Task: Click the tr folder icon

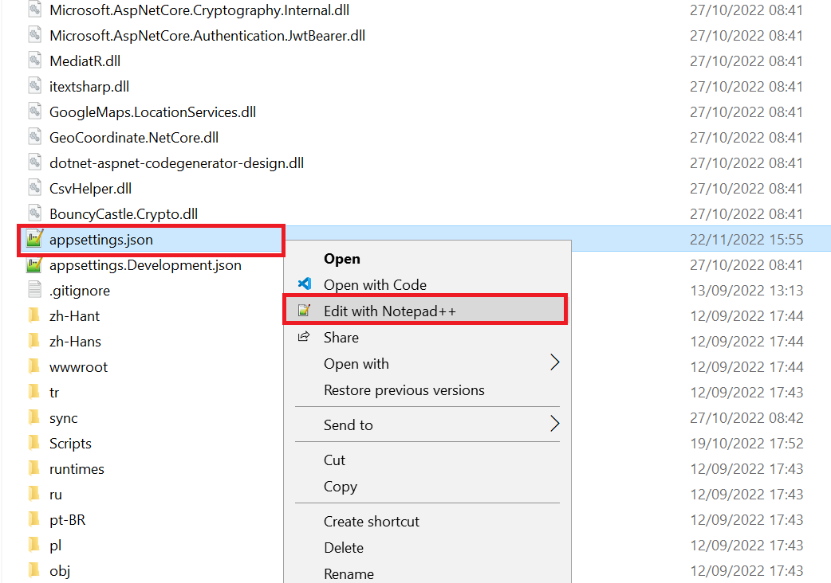Action: (x=34, y=392)
